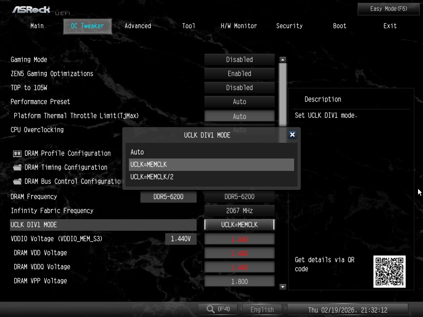Close the UCLK DIV1 MODE popup

(x=292, y=135)
